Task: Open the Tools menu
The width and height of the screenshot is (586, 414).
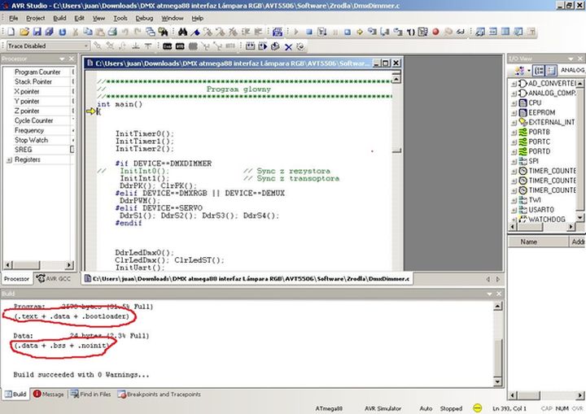Action: (x=120, y=18)
